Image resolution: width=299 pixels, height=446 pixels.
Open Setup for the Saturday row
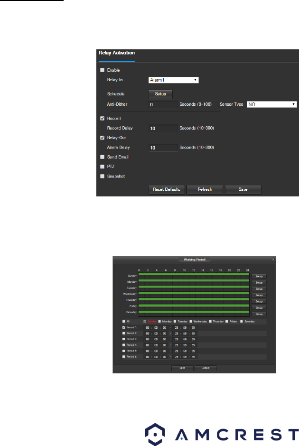(259, 314)
